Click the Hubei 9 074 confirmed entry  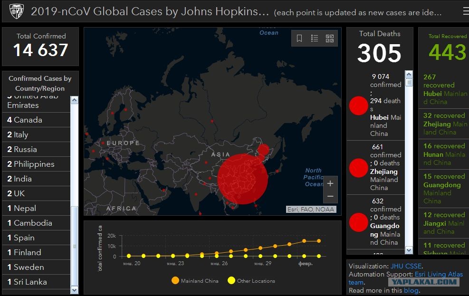(x=376, y=105)
